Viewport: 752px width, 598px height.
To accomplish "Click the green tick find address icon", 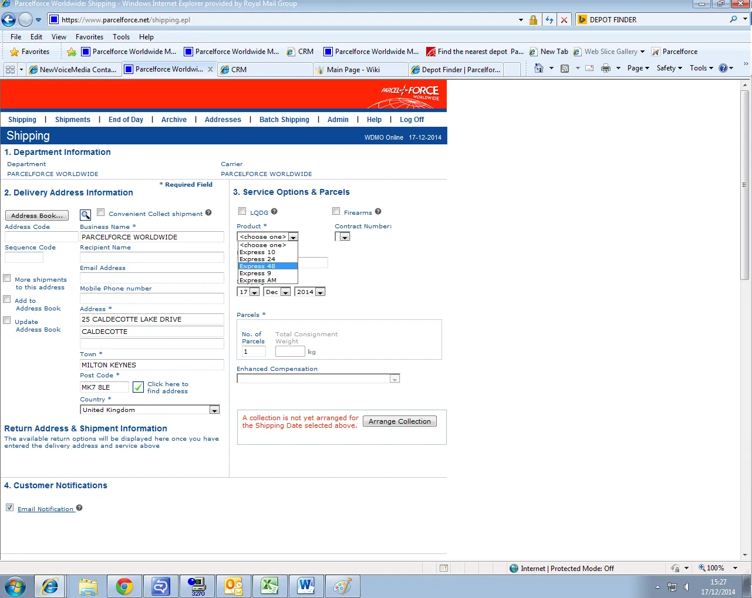I will point(138,387).
